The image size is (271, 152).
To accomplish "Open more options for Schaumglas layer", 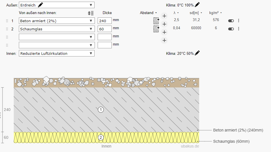I will (239, 29).
